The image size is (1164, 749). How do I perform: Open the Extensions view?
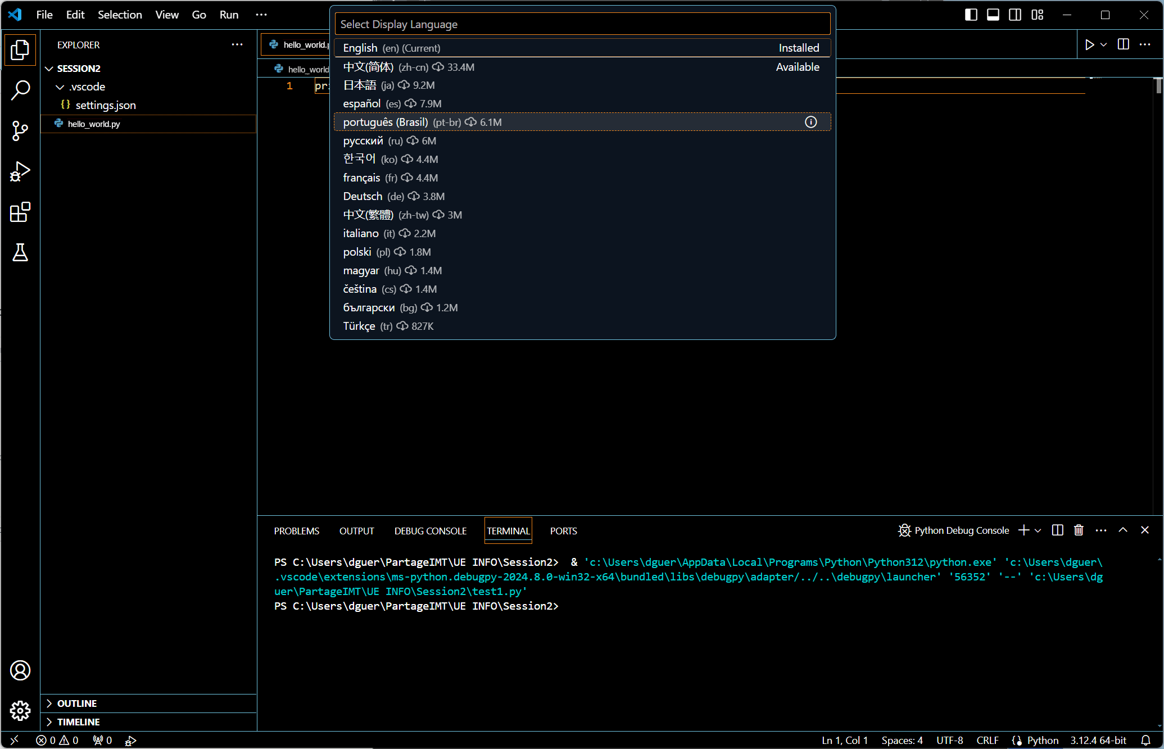[20, 212]
